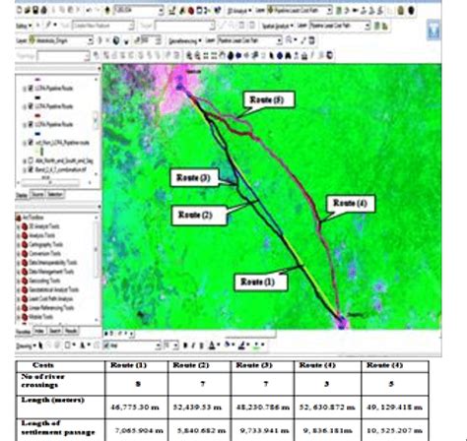Expand the 3D Analyst Tools toolbox
Viewport: 467px width, 441px height.
[19, 226]
